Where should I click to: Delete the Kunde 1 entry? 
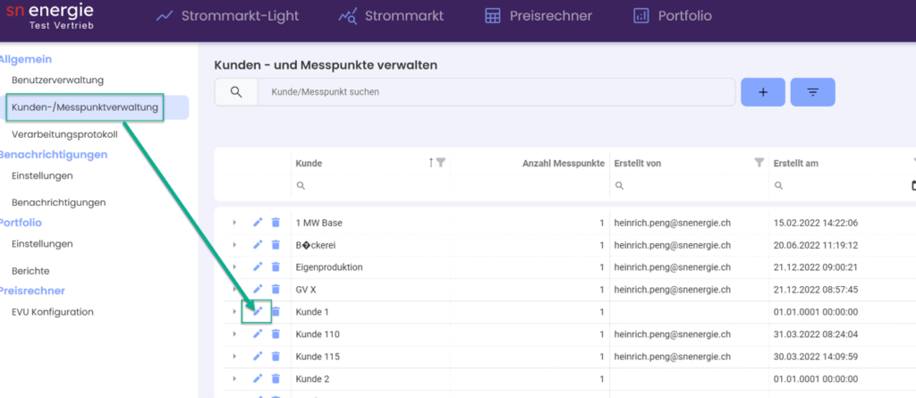point(276,311)
